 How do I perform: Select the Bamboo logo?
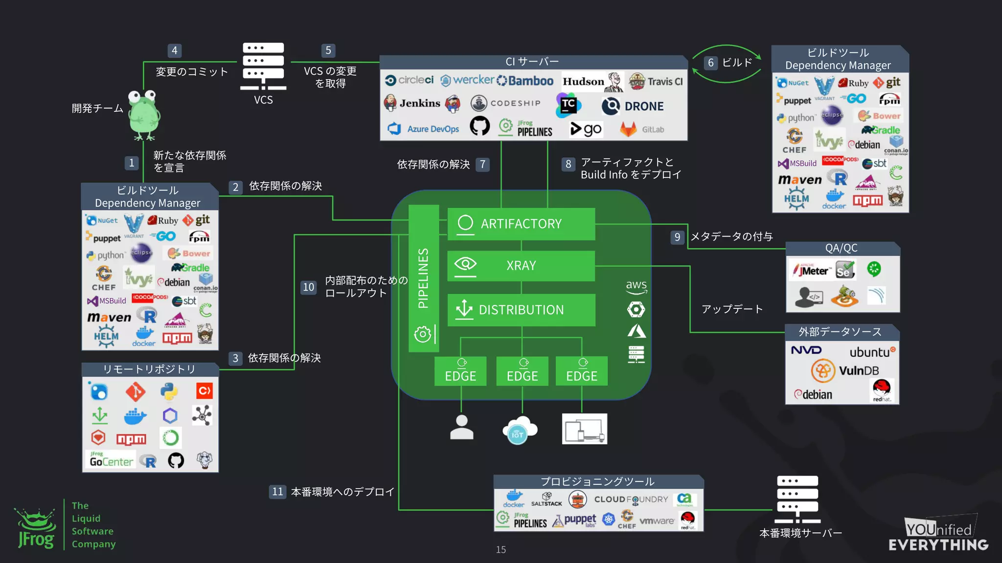[x=525, y=81]
